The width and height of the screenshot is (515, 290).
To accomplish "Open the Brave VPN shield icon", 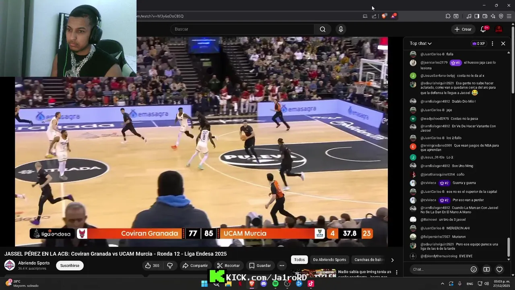I will coord(501,16).
